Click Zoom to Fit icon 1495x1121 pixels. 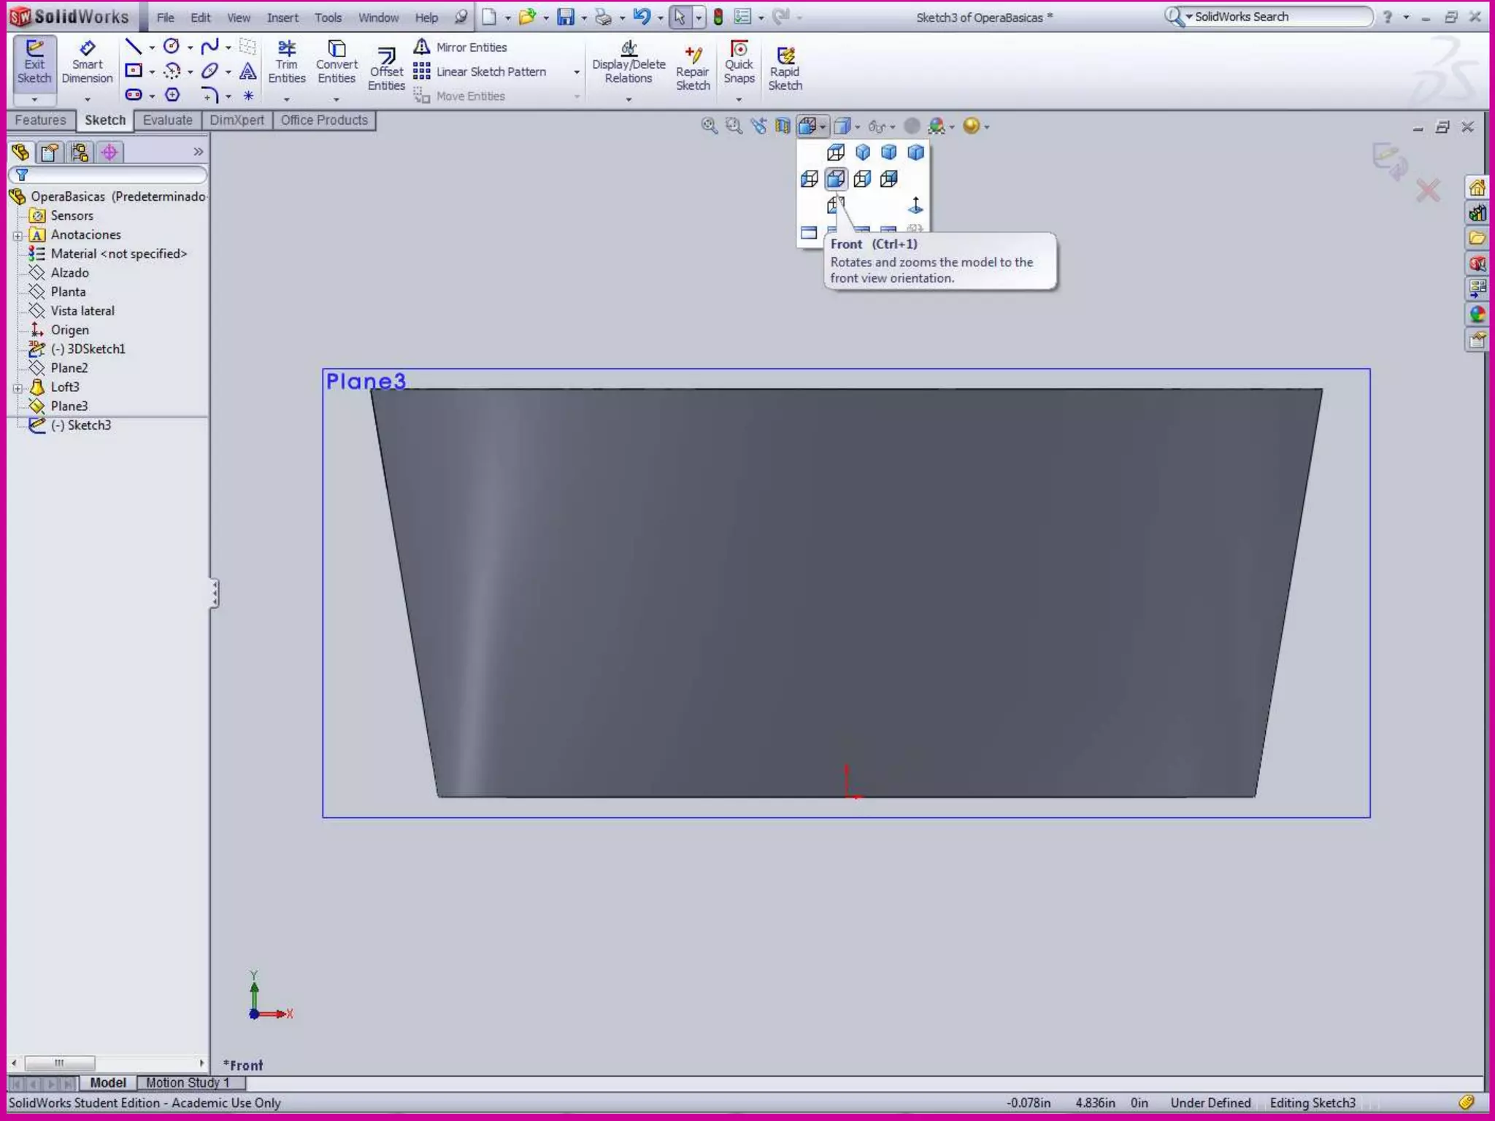point(709,126)
